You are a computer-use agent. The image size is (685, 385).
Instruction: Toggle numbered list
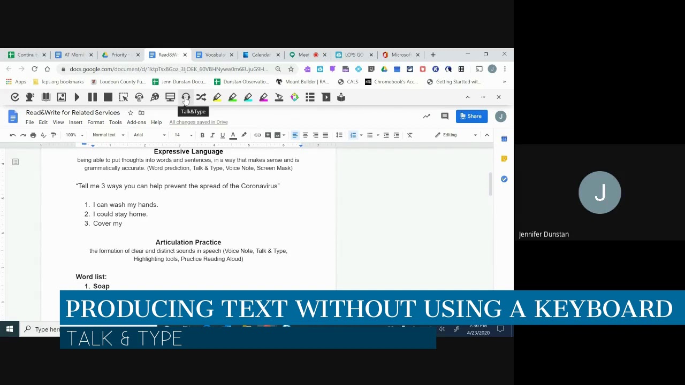tap(353, 135)
